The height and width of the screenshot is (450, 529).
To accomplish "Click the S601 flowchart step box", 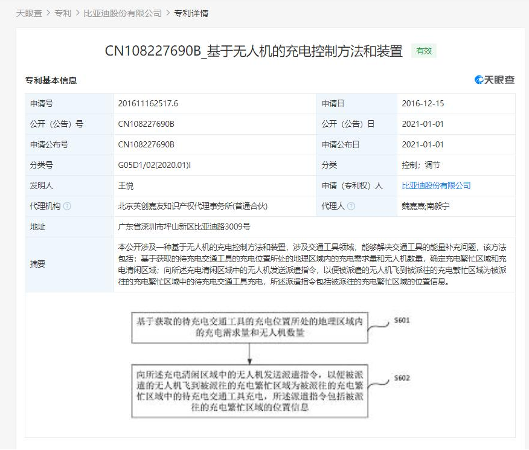I will click(x=251, y=327).
